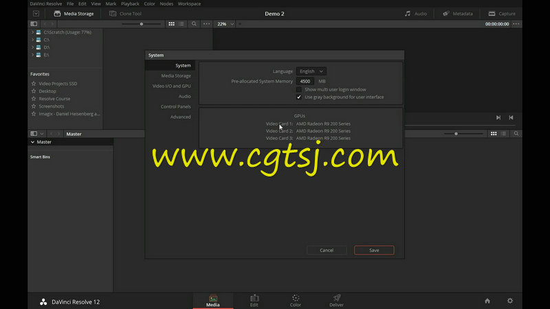Switch to the Edit page
The width and height of the screenshot is (550, 309).
coord(254,301)
